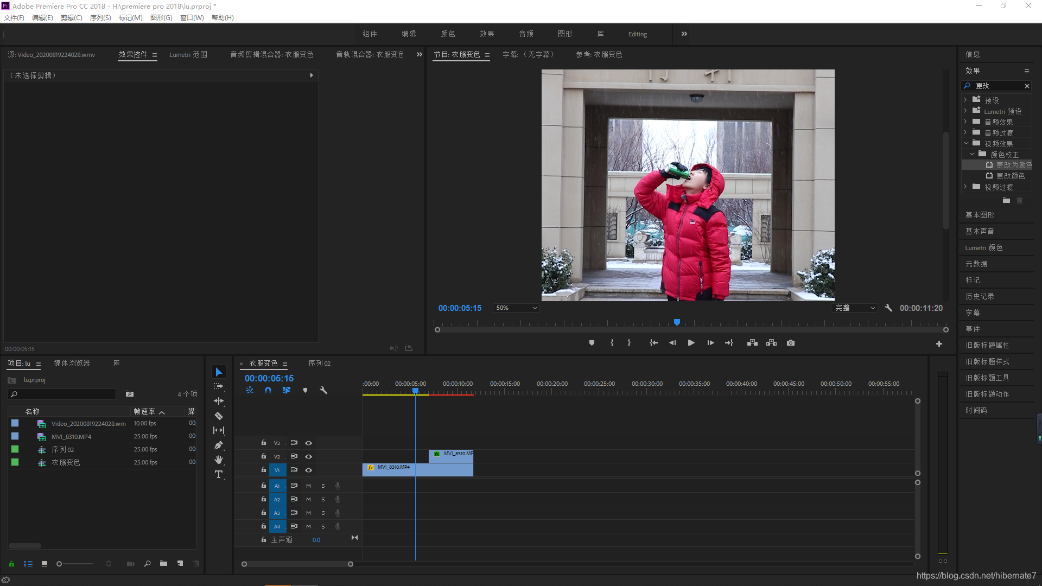Click the Lift button

tap(752, 343)
